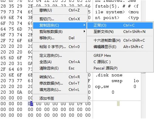Click hex byte 64 in row '64 75 6D'

3,29
